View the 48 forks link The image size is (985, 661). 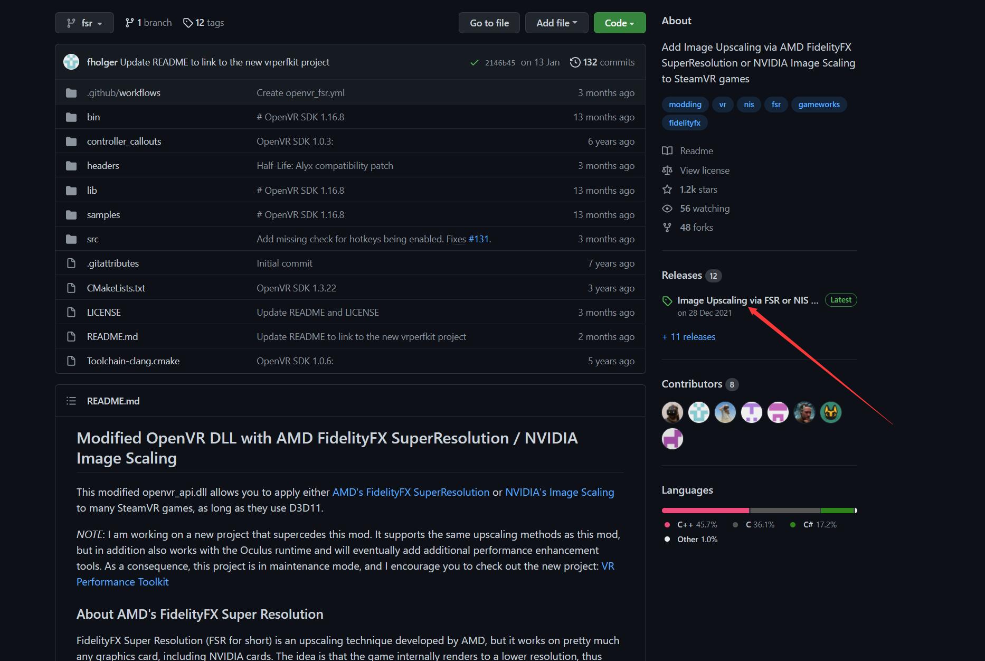(688, 228)
